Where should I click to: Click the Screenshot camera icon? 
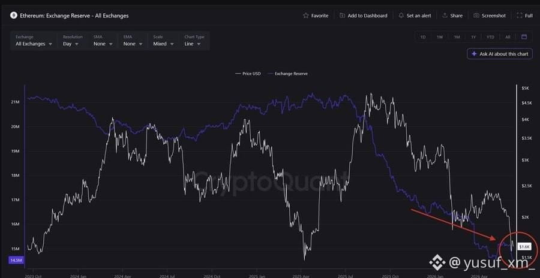[476, 16]
